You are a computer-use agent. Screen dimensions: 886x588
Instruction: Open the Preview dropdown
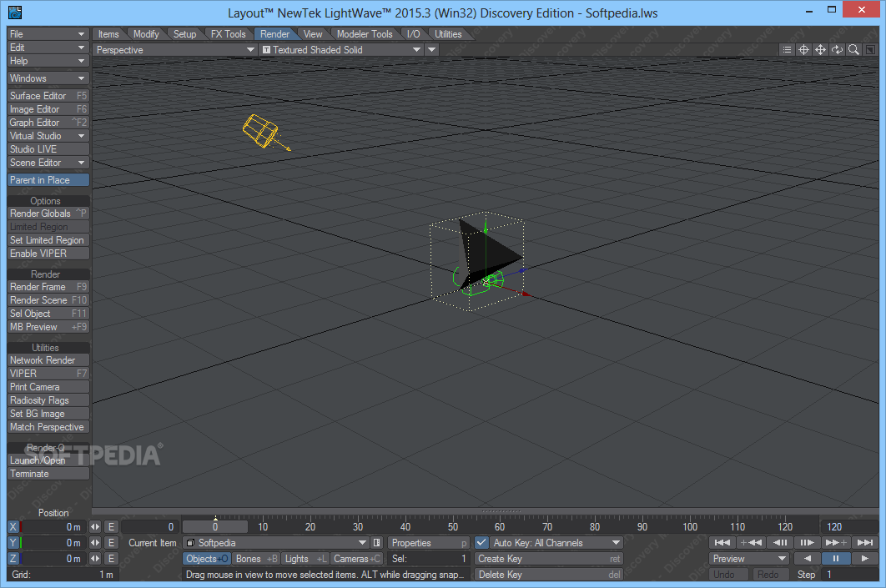click(x=748, y=558)
